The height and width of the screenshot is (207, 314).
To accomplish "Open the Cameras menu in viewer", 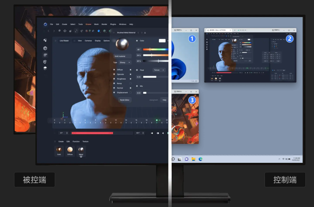I will [x=88, y=41].
